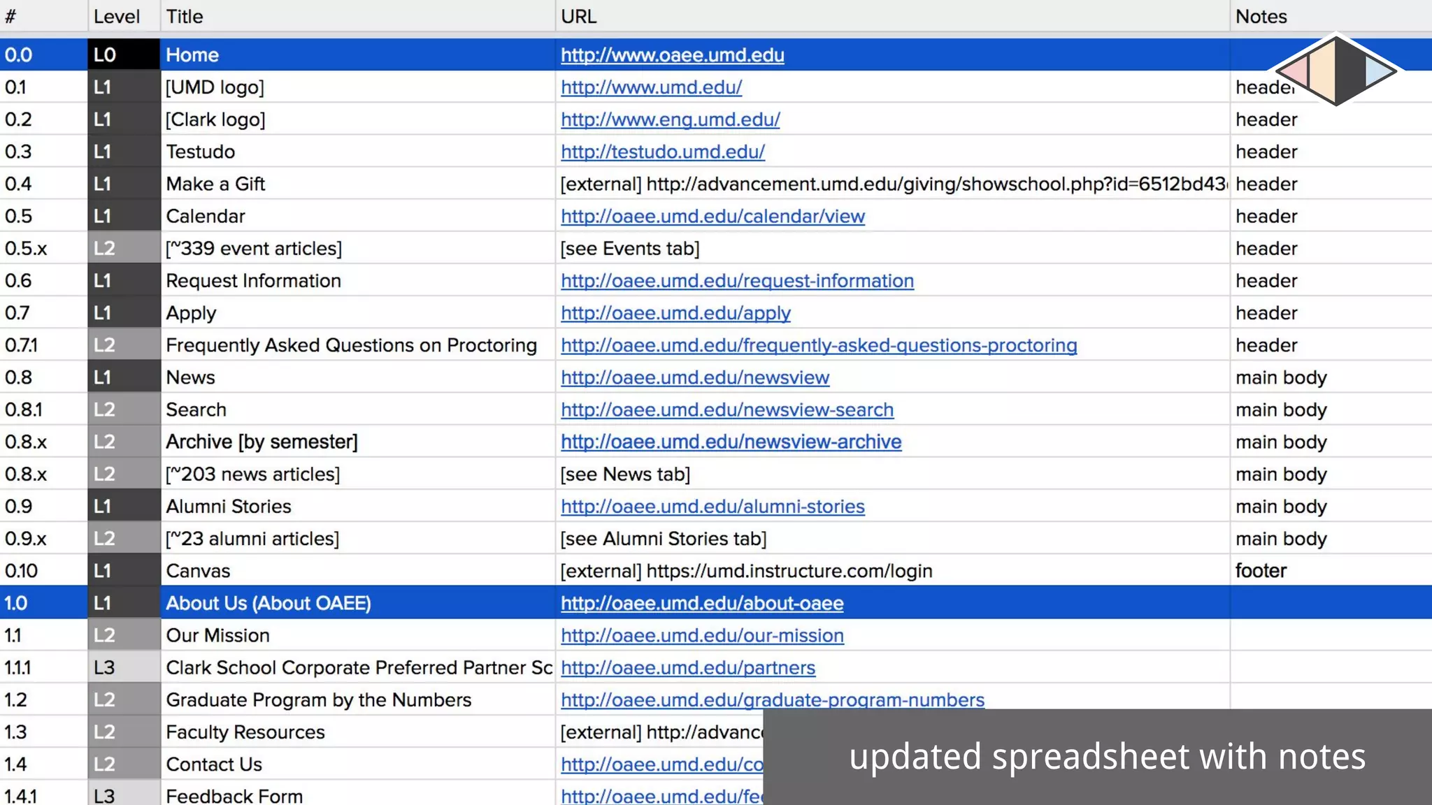Select the 'Apply' title cell

coord(358,313)
